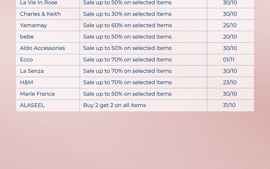
Task: Select the 23/10 date for H&M
Action: (230, 82)
